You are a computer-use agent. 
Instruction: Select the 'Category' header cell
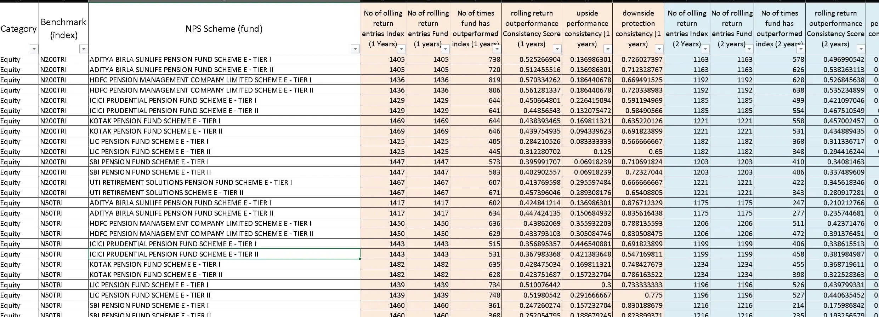coord(19,29)
